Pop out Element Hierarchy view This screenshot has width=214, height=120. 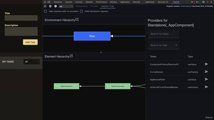pyautogui.click(x=71, y=56)
